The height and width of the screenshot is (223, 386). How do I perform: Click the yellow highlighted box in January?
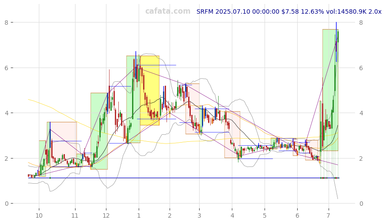(150, 91)
